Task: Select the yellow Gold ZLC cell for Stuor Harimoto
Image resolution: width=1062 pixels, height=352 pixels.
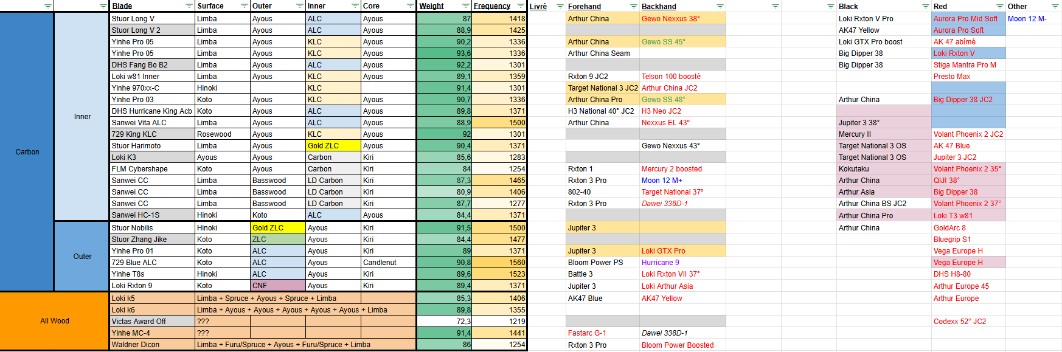Action: [x=333, y=146]
